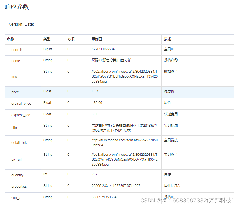
Task: Select the detail_link parameter name
Action: point(19,143)
